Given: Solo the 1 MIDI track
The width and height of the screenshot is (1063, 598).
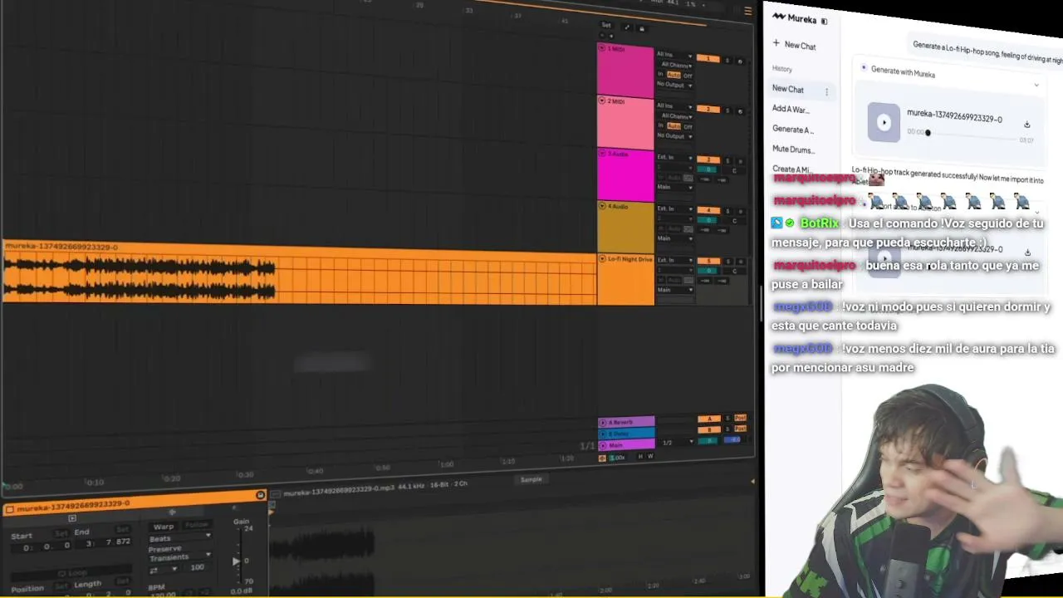Looking at the screenshot, I should [x=727, y=60].
